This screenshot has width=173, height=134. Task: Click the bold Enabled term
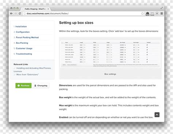(64, 117)
